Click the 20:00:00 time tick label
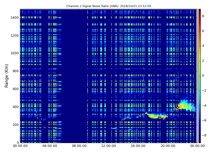The width and height of the screenshot is (211, 158). [x=168, y=146]
